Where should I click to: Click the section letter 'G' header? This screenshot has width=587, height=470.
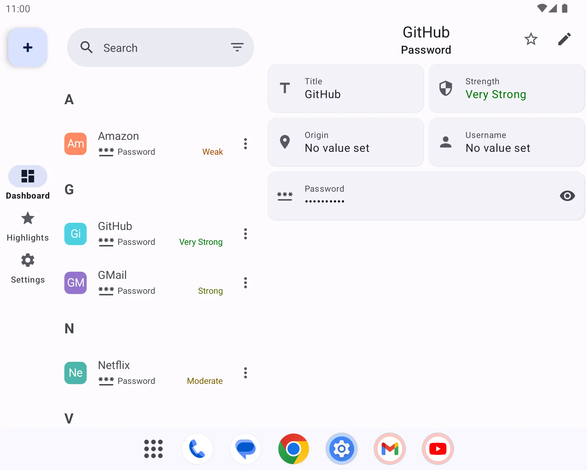pyautogui.click(x=69, y=190)
